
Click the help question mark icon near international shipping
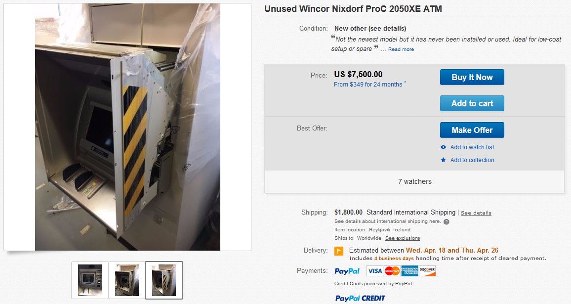point(447,221)
